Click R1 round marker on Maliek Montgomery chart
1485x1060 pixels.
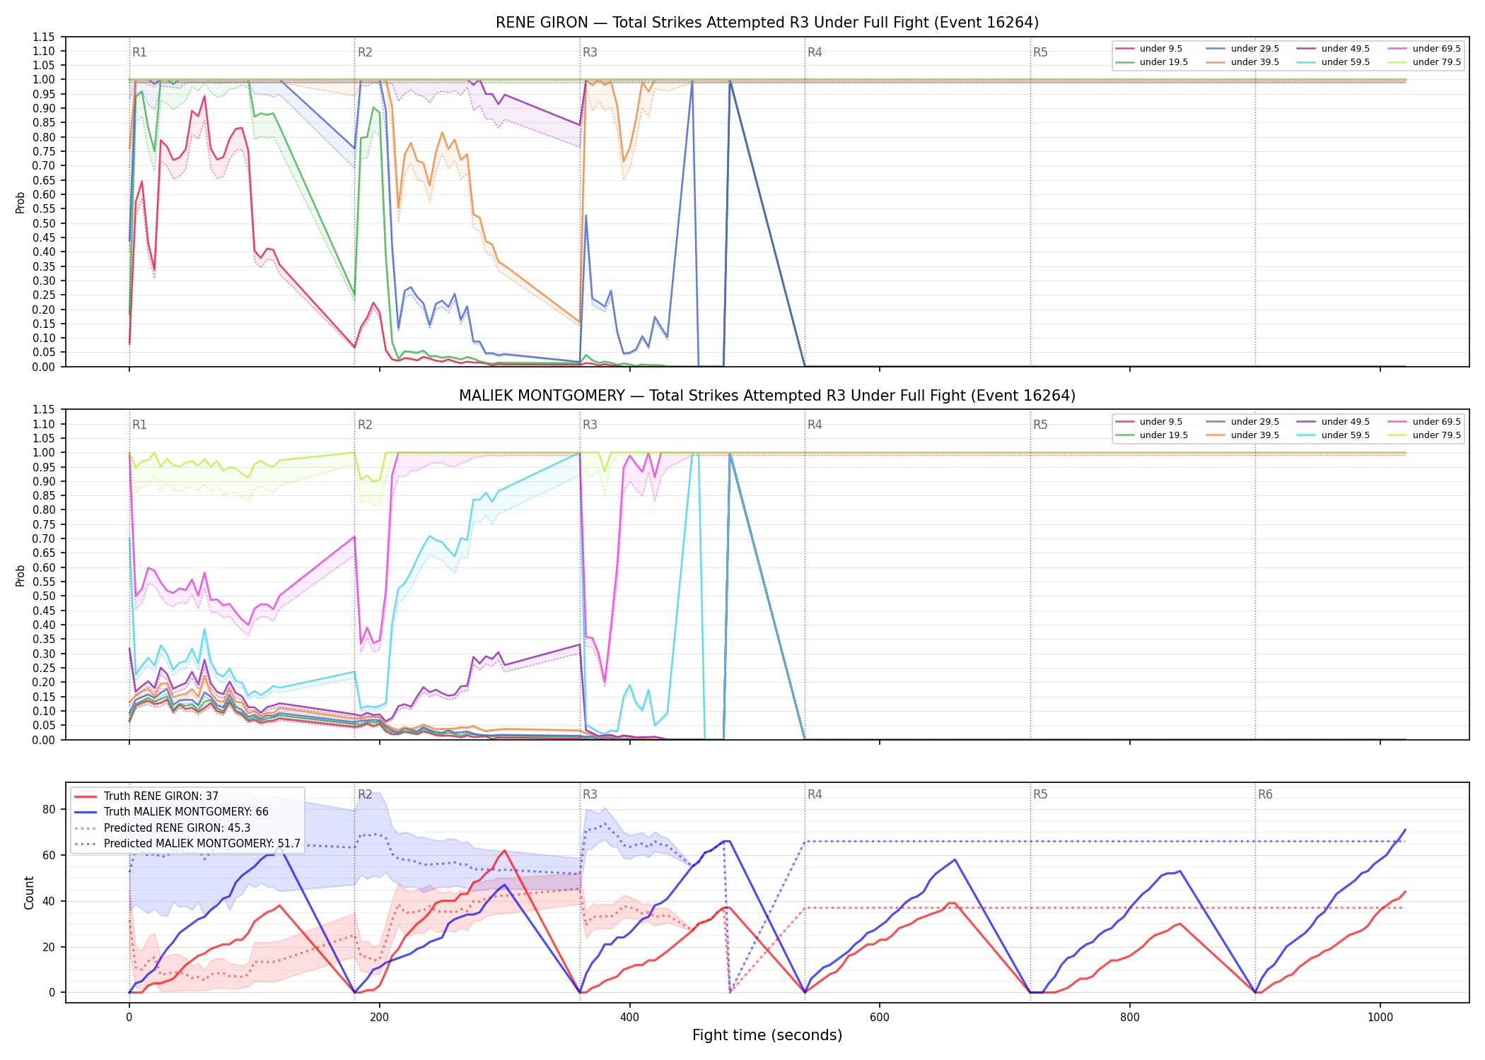click(x=139, y=425)
